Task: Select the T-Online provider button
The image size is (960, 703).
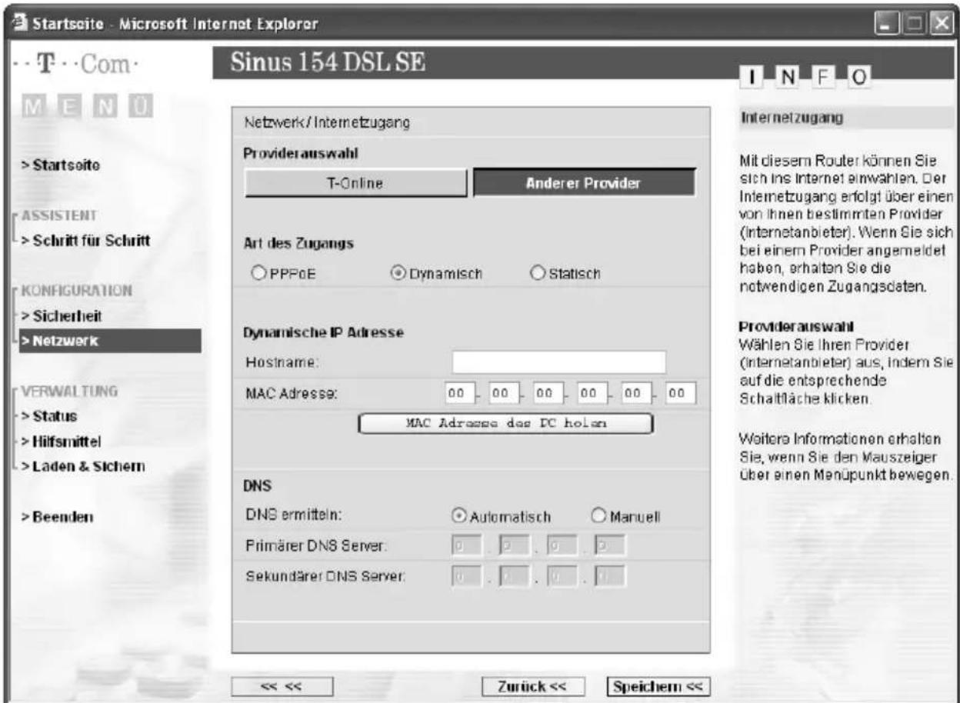Action: click(x=356, y=184)
